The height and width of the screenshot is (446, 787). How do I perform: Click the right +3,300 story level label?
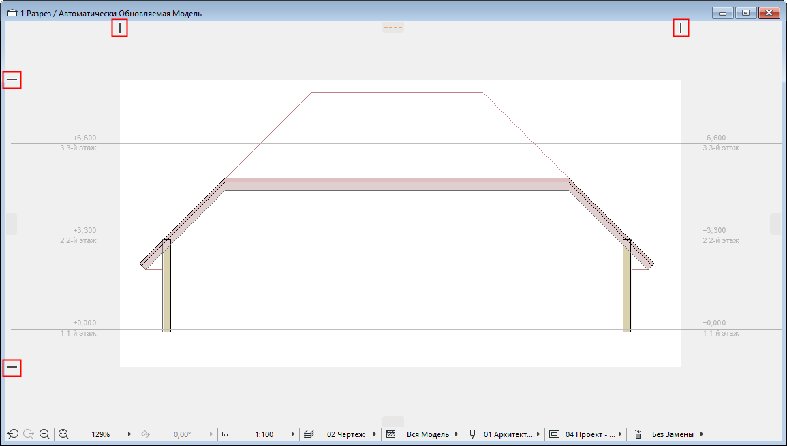click(713, 230)
